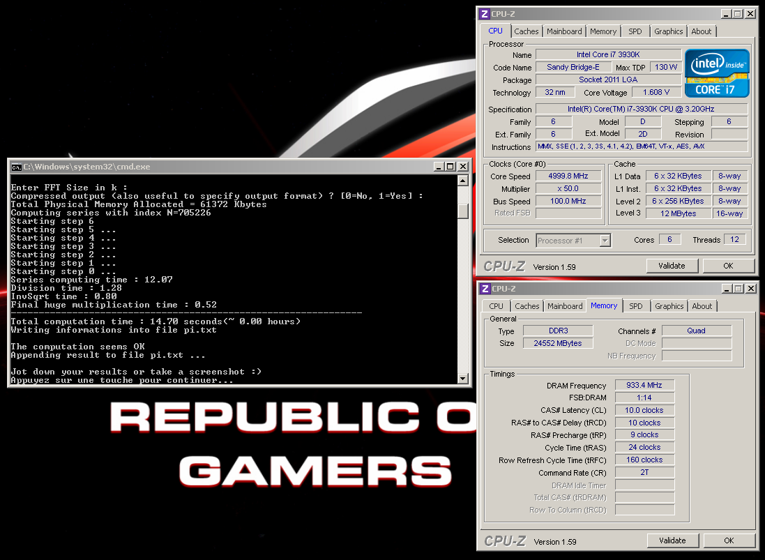Open the Graphics tab in the bottom CPU-Z window
The height and width of the screenshot is (560, 765).
tap(669, 306)
